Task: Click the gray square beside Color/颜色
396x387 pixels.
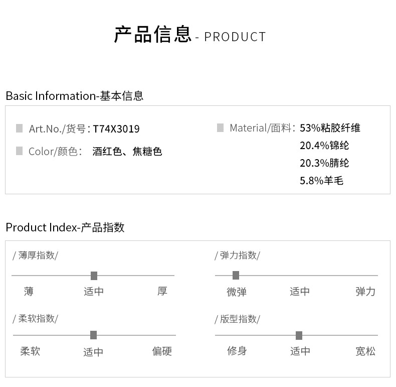Action: pyautogui.click(x=20, y=151)
